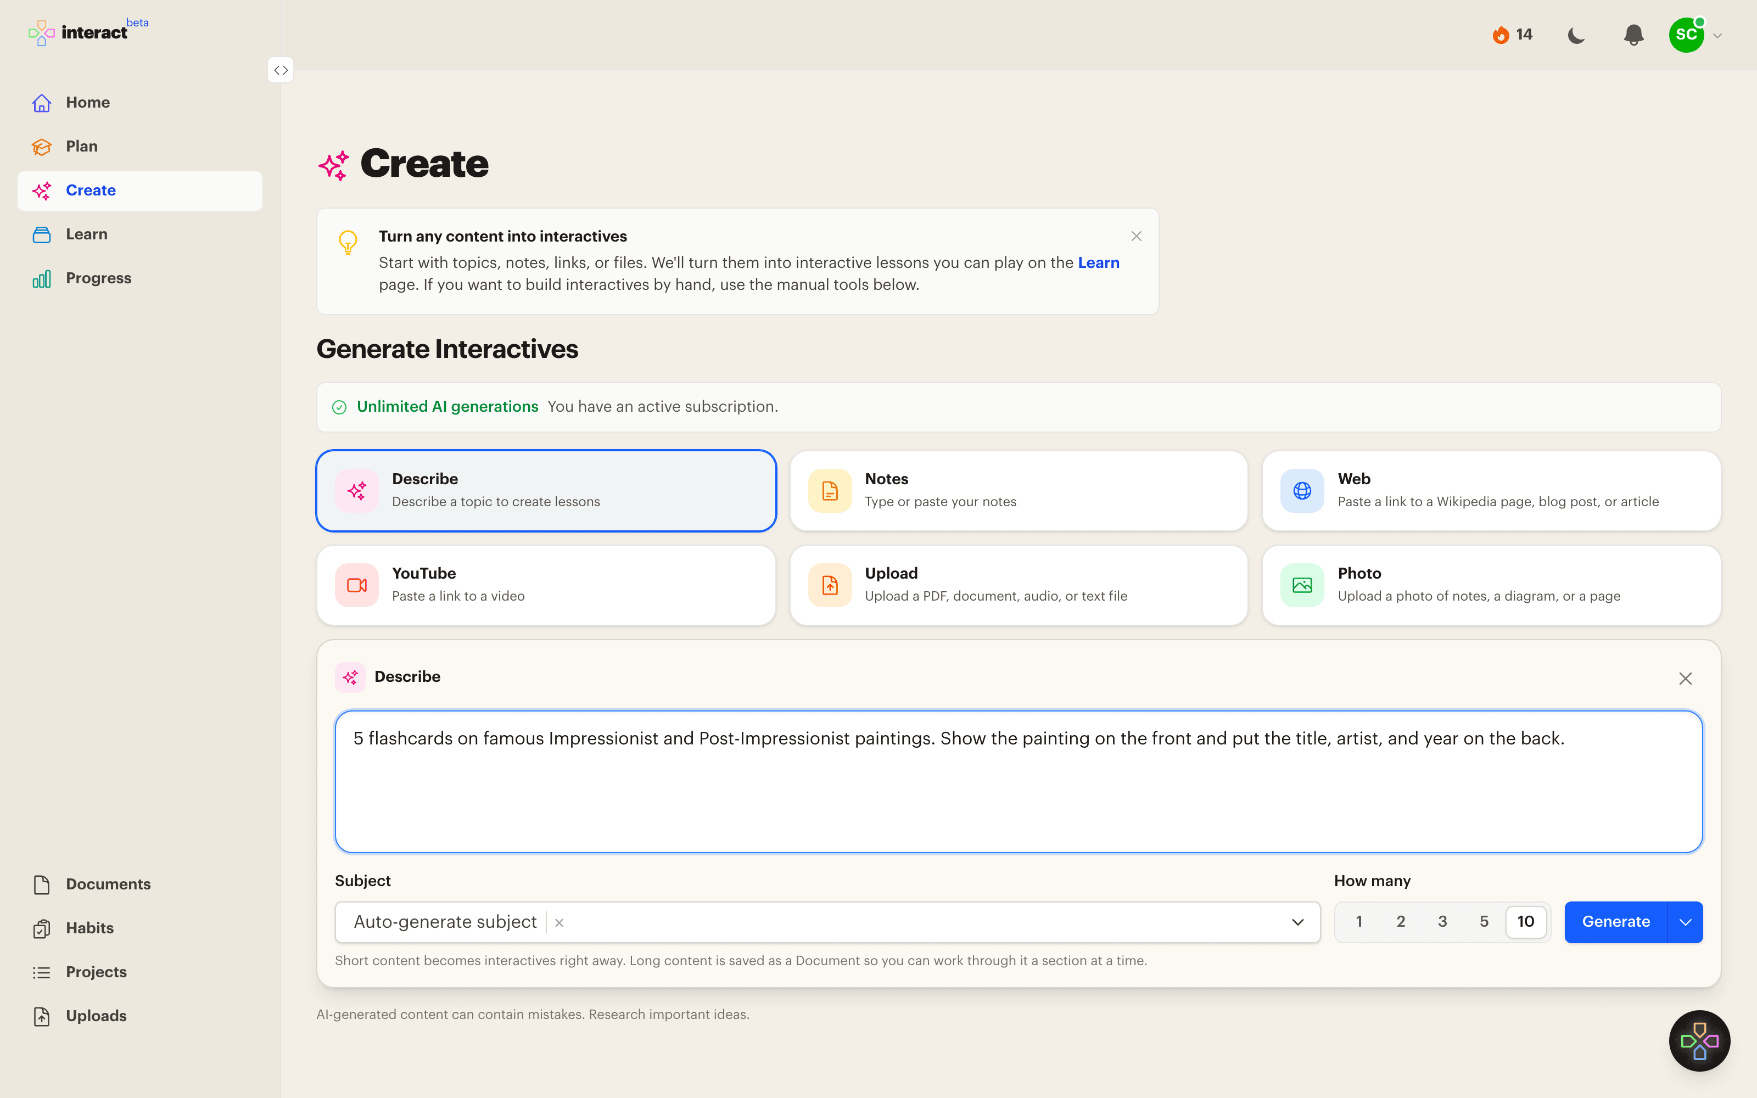Screen dimensions: 1757x1098
Task: Select Create in the sidebar
Action: (140, 191)
